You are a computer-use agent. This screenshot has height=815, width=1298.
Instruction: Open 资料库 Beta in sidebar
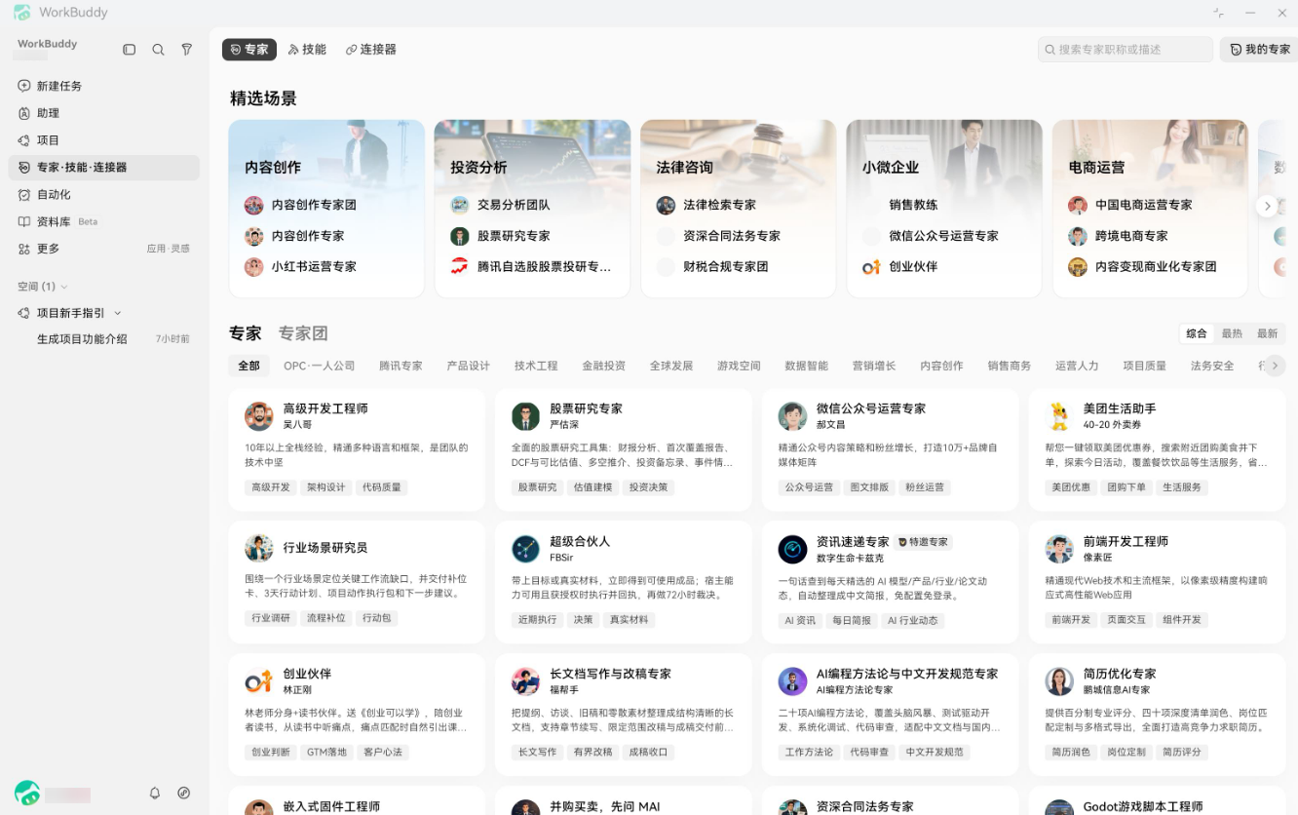[104, 221]
